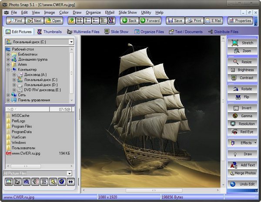Select www.CWER.ru.jpg in file list
Viewport: 261px width, 202px height.
27,154
